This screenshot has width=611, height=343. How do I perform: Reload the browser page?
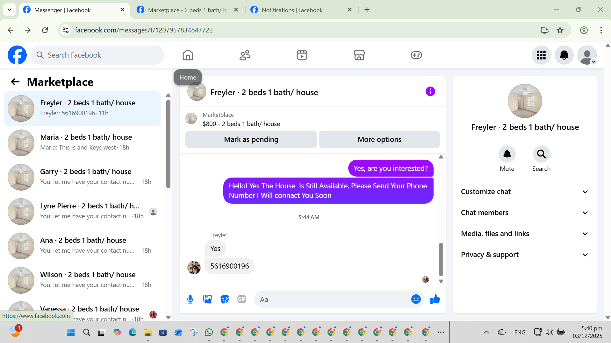coord(45,30)
